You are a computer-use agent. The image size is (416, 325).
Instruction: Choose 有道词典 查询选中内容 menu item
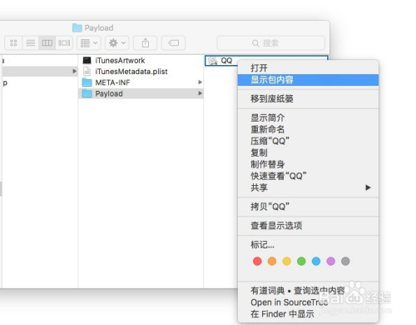308,291
